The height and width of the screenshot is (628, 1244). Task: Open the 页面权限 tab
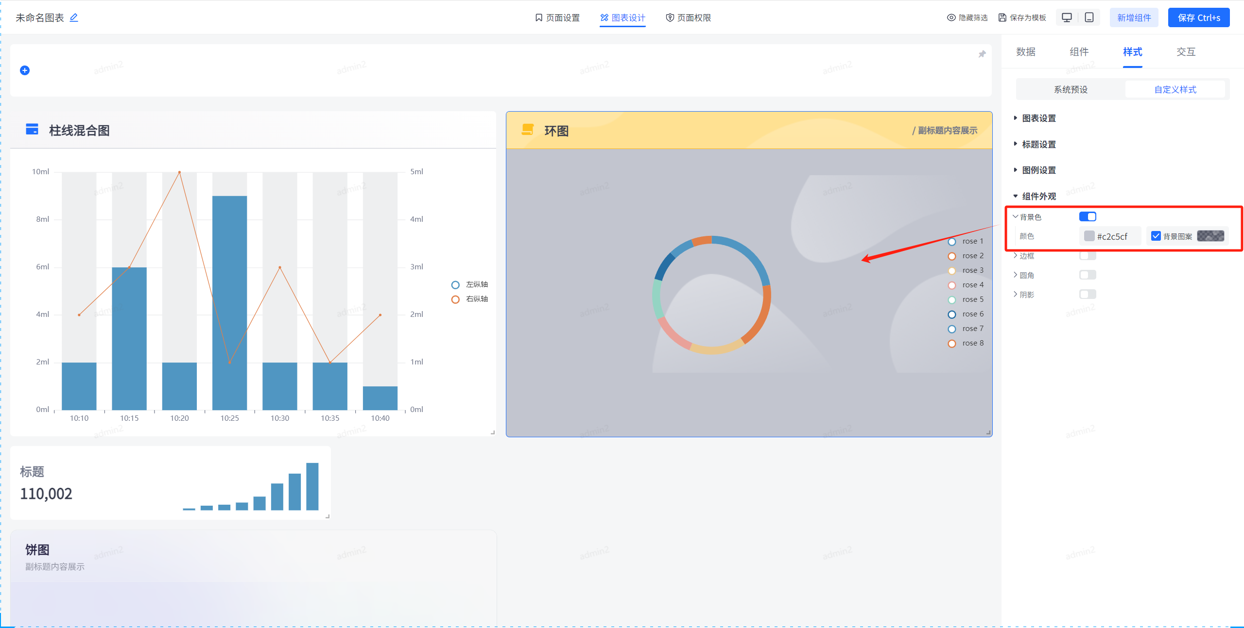click(x=688, y=17)
